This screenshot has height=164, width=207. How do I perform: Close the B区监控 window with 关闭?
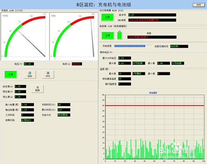click(x=199, y=5)
